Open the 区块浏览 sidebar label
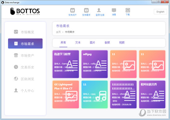170x120 pixels. point(28,79)
